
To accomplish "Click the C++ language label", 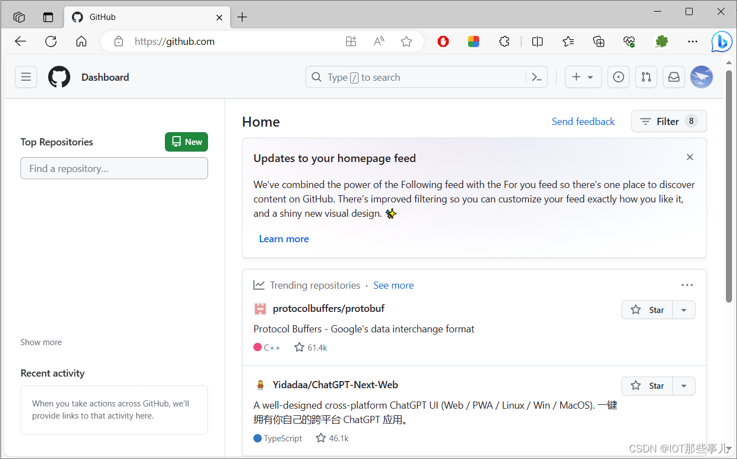I will coord(267,348).
